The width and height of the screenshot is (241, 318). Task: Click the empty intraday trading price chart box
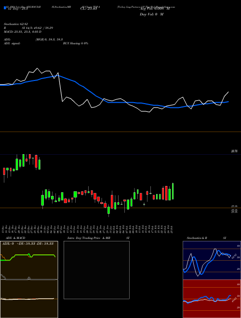click(96, 270)
